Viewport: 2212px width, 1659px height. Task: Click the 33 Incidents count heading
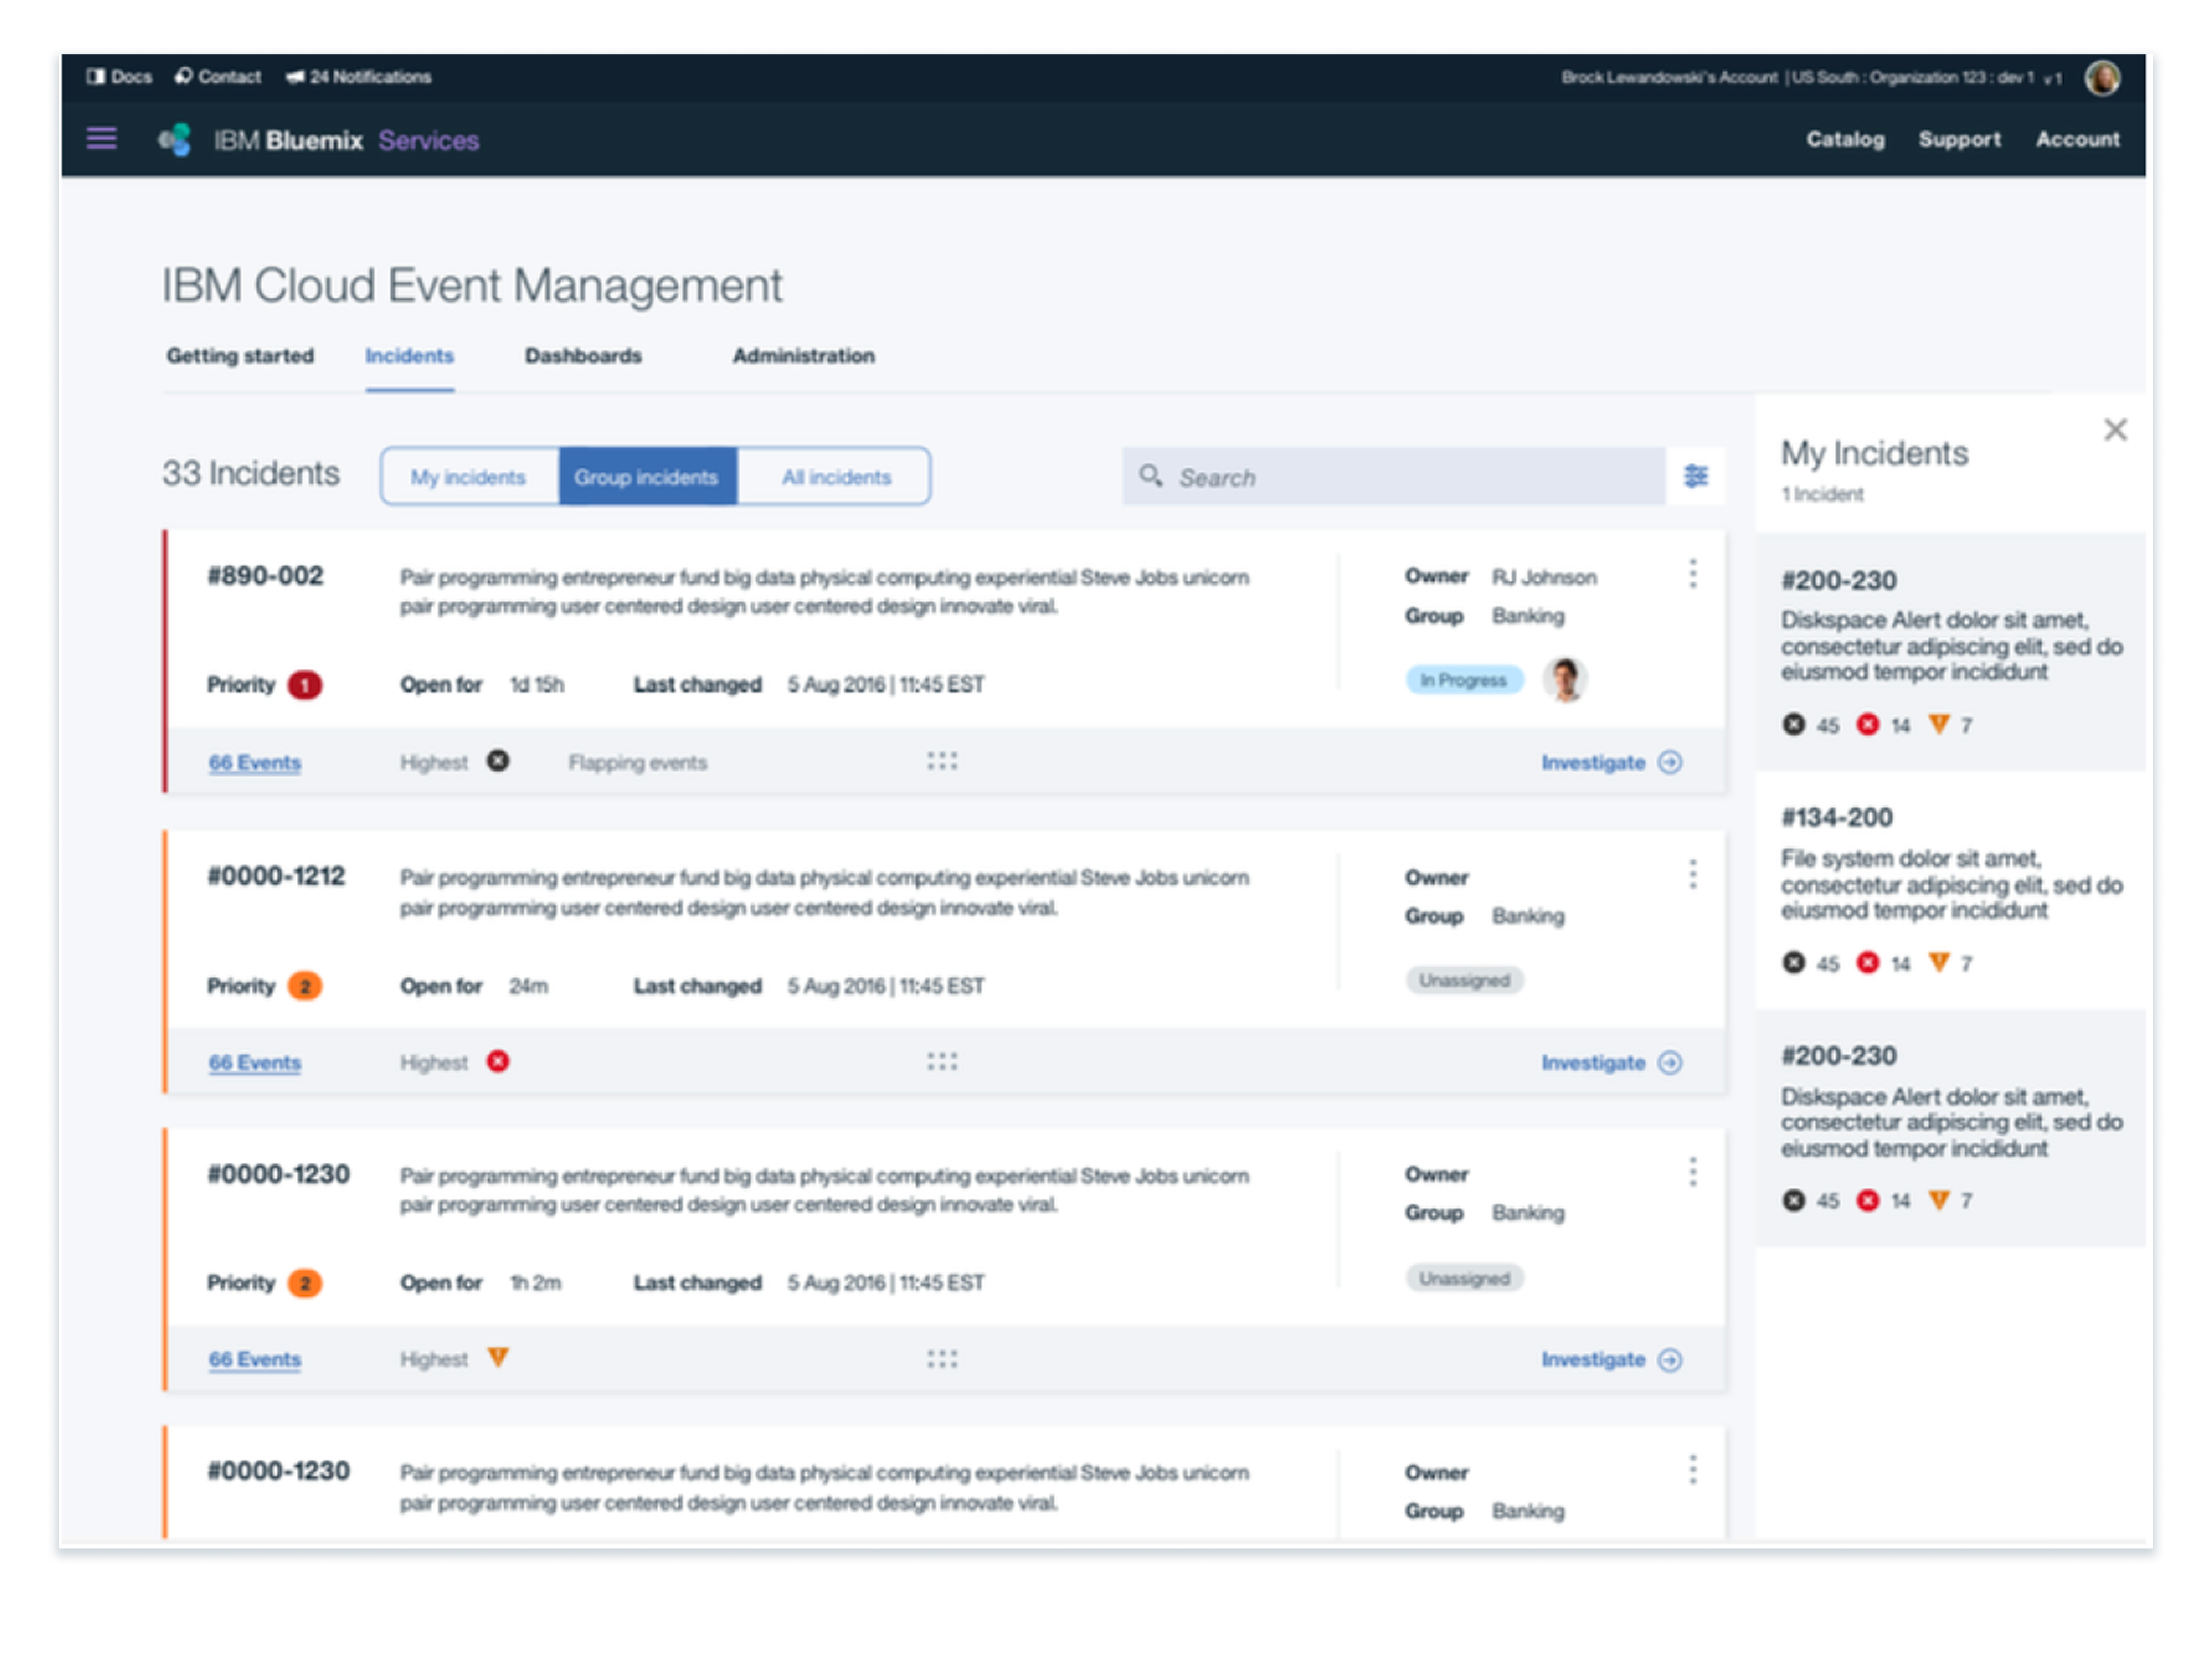tap(251, 473)
